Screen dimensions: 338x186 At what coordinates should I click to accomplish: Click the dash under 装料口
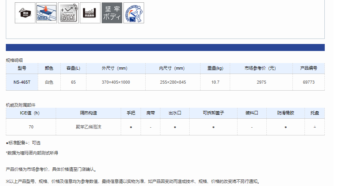point(252,127)
